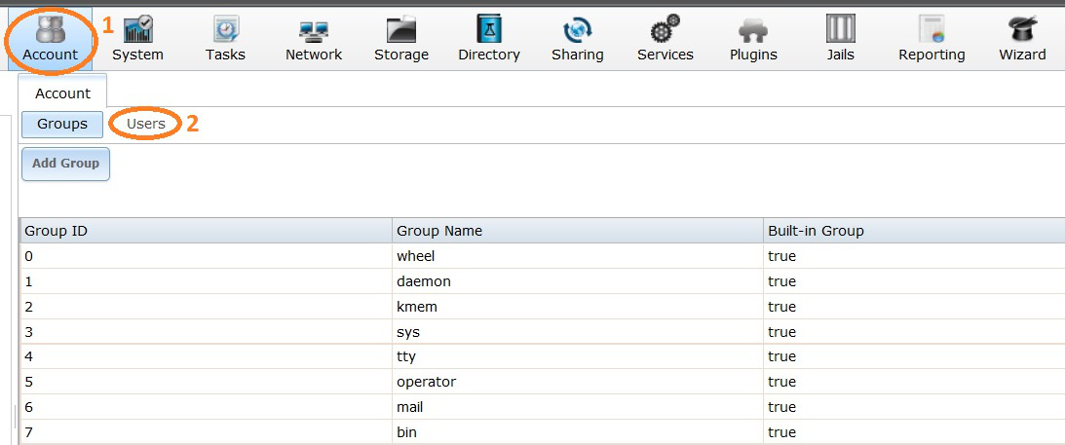Select the Groups tab
The width and height of the screenshot is (1065, 445).
pos(62,124)
